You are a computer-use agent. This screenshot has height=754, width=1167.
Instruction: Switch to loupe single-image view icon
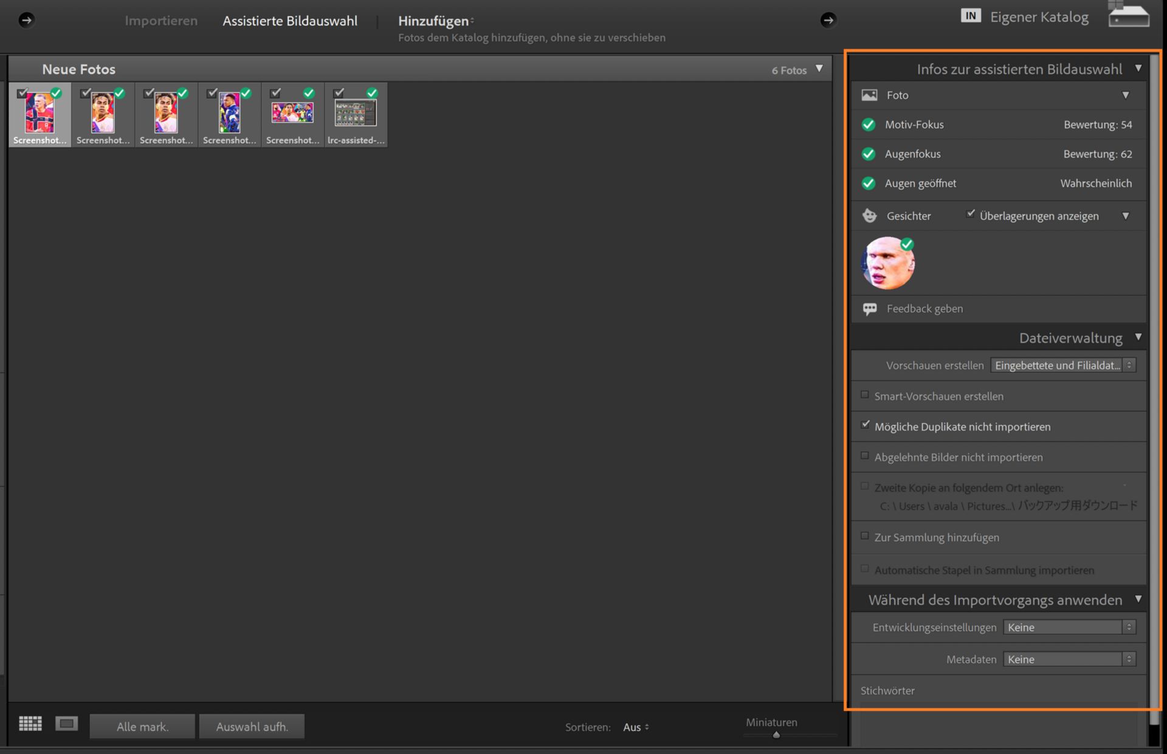[x=67, y=723]
